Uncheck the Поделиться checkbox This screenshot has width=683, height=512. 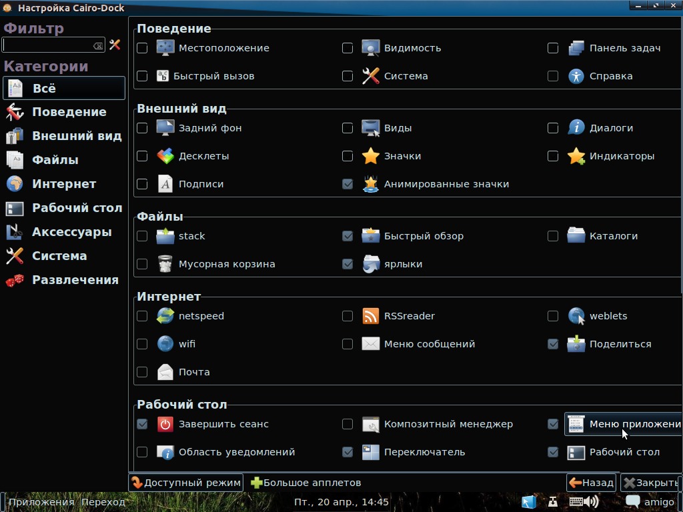tap(553, 344)
